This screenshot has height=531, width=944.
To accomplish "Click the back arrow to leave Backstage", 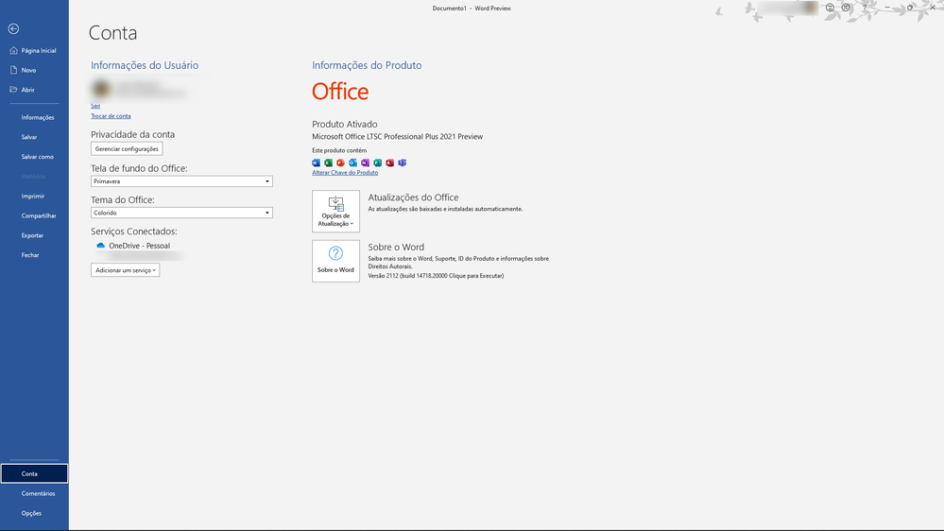I will tap(14, 29).
